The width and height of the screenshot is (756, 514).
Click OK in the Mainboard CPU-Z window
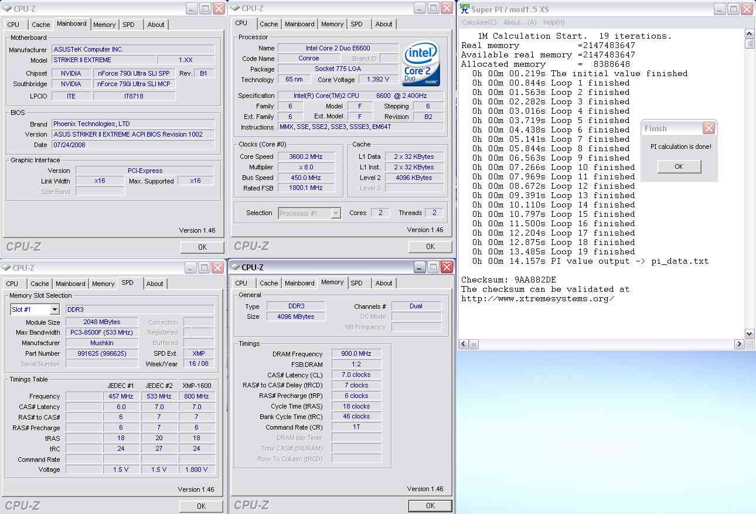tap(202, 247)
